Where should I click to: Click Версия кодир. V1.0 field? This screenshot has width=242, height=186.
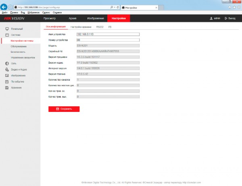coord(108,63)
